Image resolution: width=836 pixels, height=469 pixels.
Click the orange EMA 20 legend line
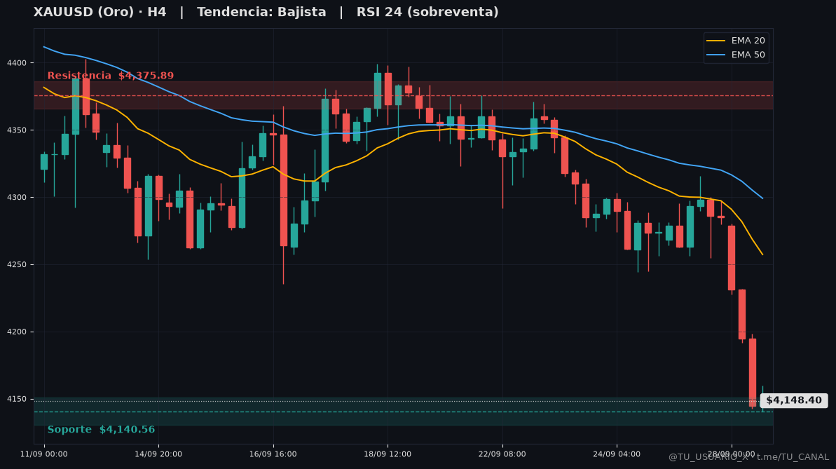pyautogui.click(x=715, y=41)
